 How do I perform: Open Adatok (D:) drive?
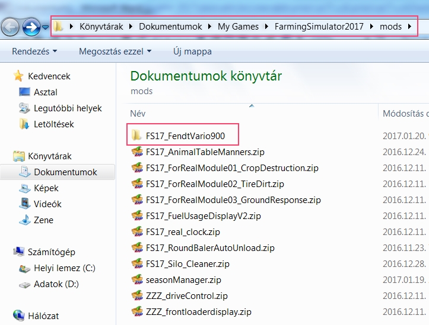[56, 284]
